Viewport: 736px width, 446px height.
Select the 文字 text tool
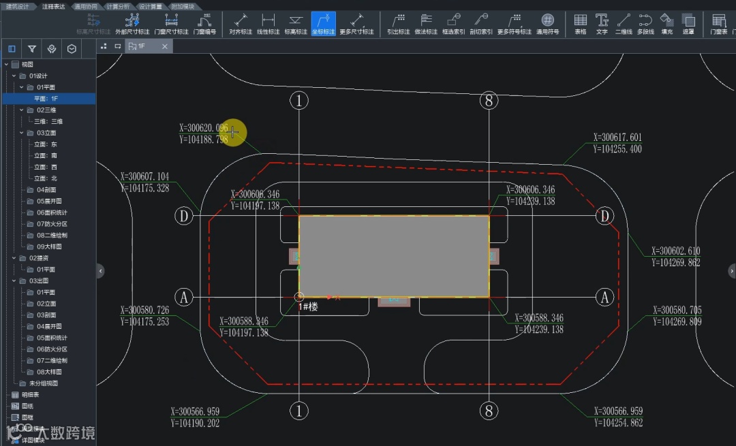602,24
